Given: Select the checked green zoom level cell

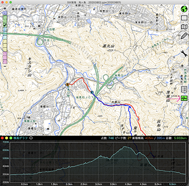Looking at the screenshot, I should [x=5, y=25].
